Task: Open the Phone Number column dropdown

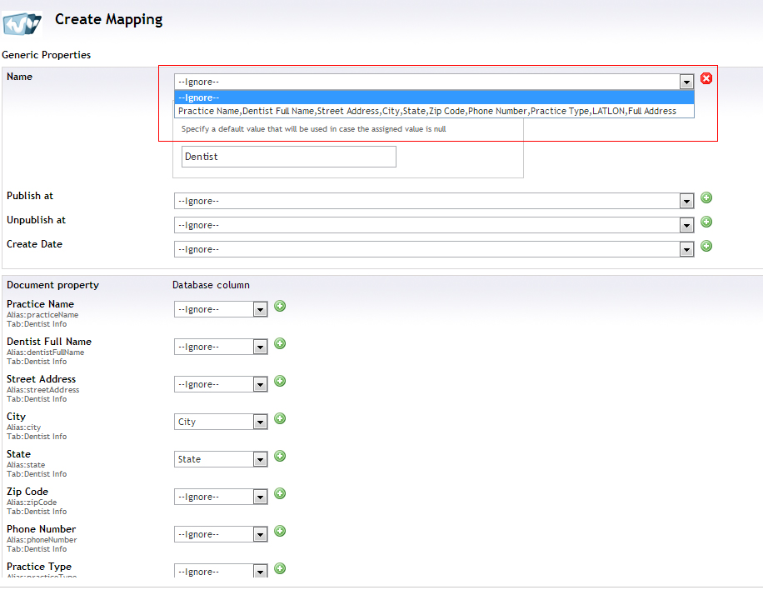Action: point(221,534)
